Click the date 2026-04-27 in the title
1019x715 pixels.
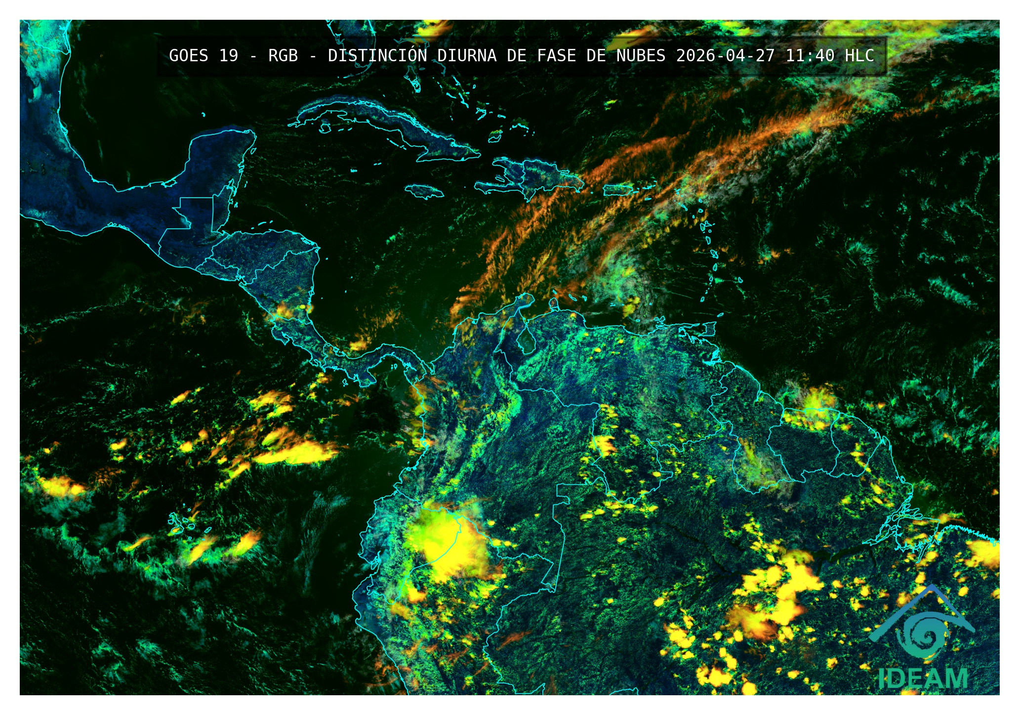(725, 55)
